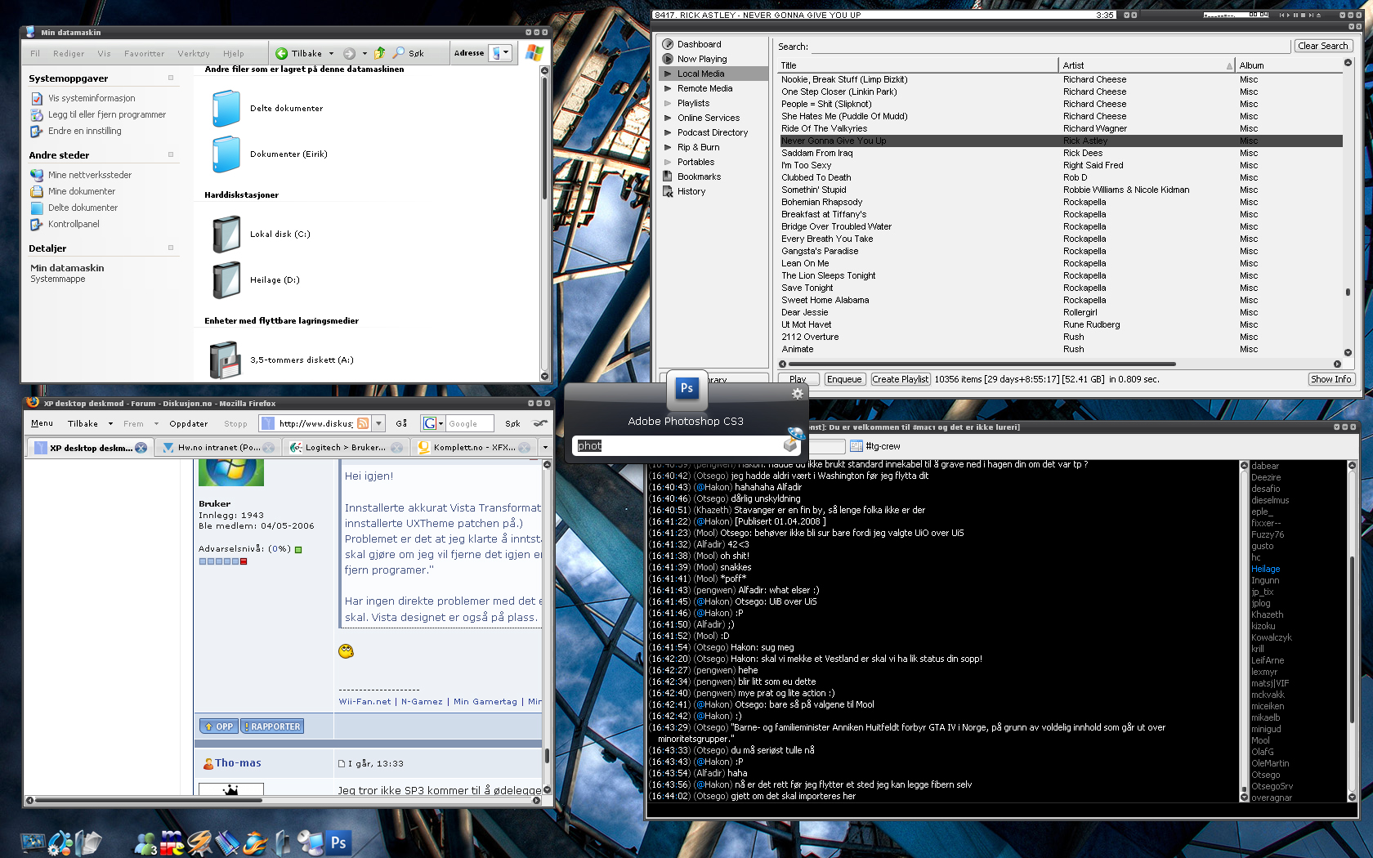Open the 3,5-tommers diskett (A:) icon
Screen dimensions: 1373x858
tap(225, 360)
